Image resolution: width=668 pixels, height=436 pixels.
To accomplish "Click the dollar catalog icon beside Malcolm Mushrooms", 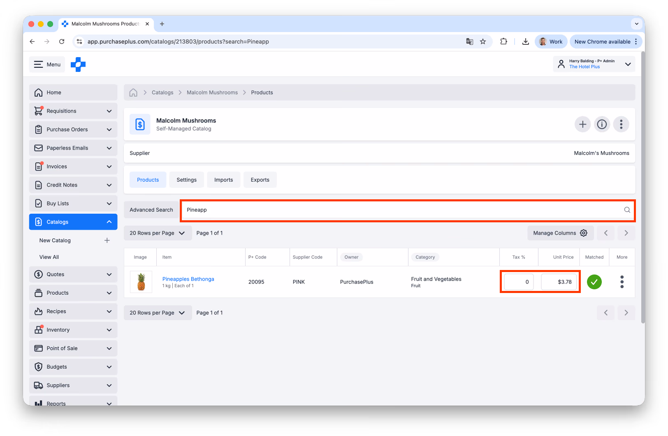I will point(140,125).
